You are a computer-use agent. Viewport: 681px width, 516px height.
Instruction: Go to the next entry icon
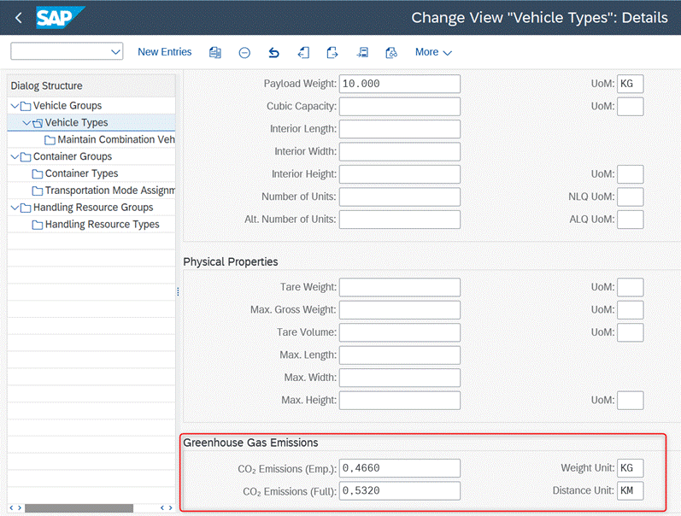pyautogui.click(x=332, y=52)
